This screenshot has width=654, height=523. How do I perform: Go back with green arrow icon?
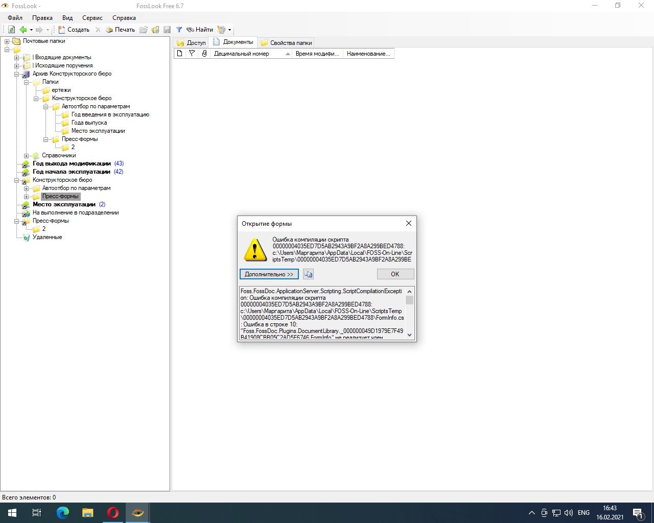23,30
